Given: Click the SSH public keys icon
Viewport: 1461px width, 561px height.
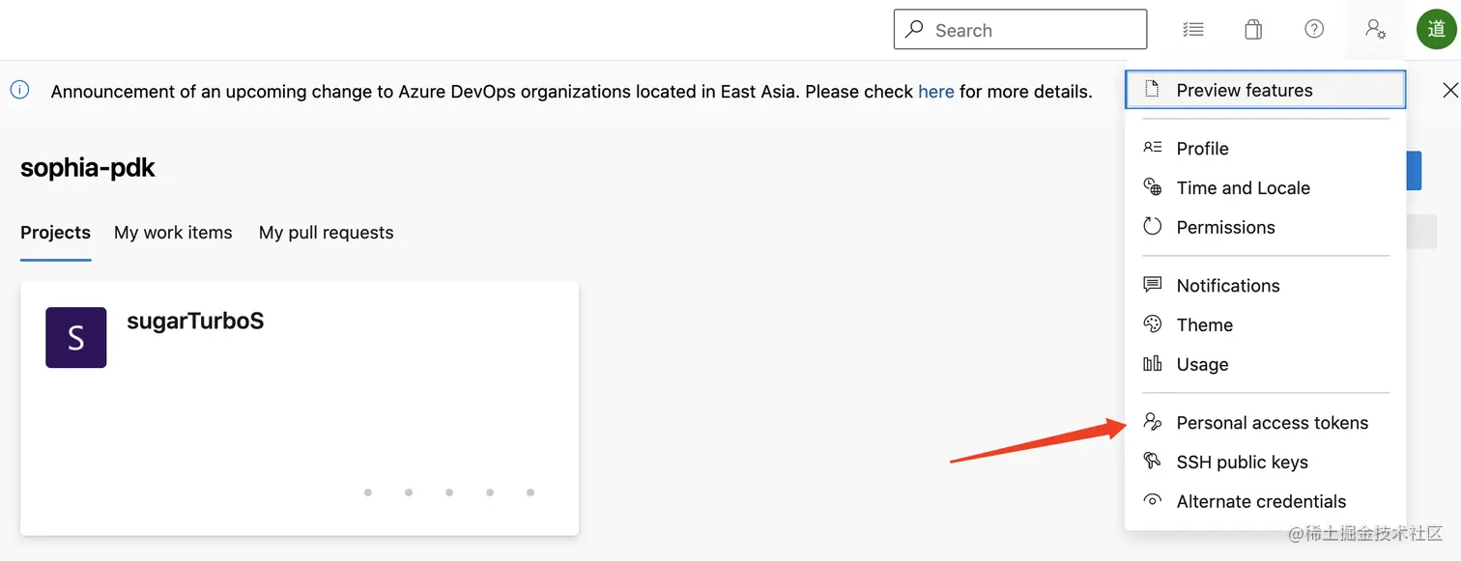Looking at the screenshot, I should [1152, 462].
